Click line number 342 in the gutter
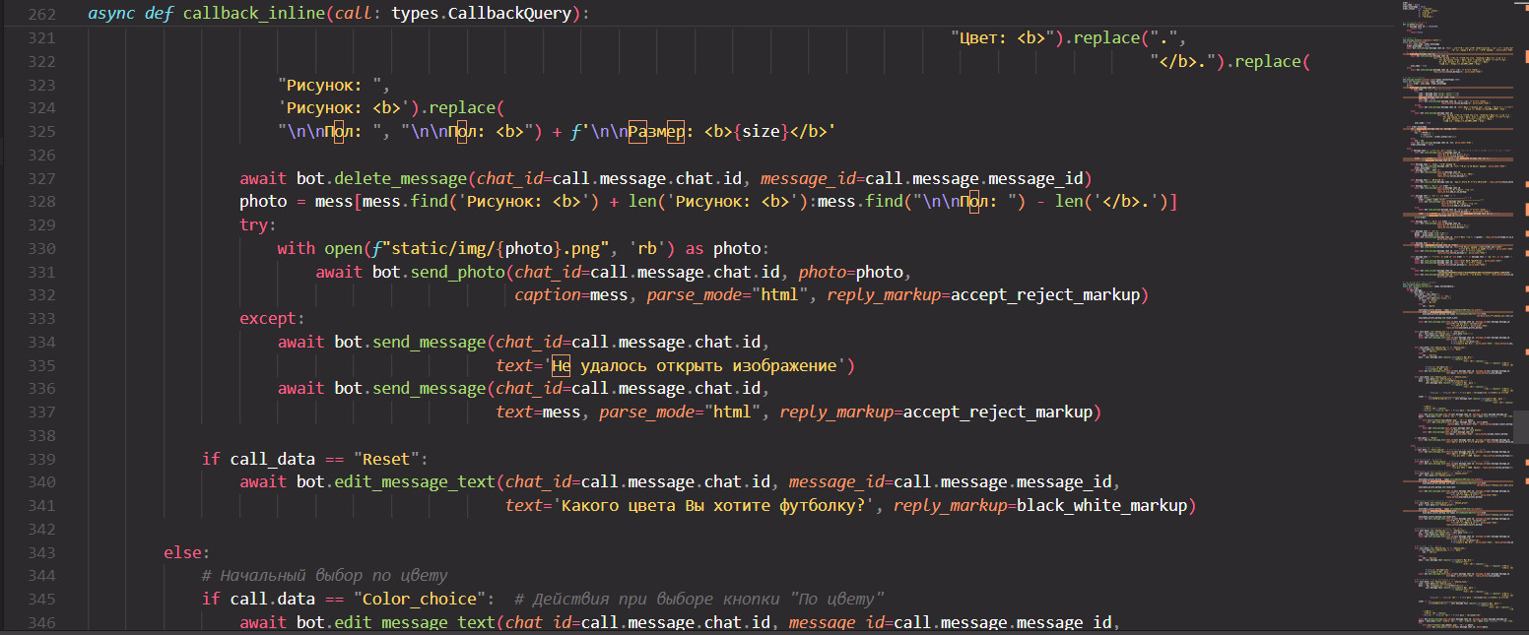1529x635 pixels. 43,530
